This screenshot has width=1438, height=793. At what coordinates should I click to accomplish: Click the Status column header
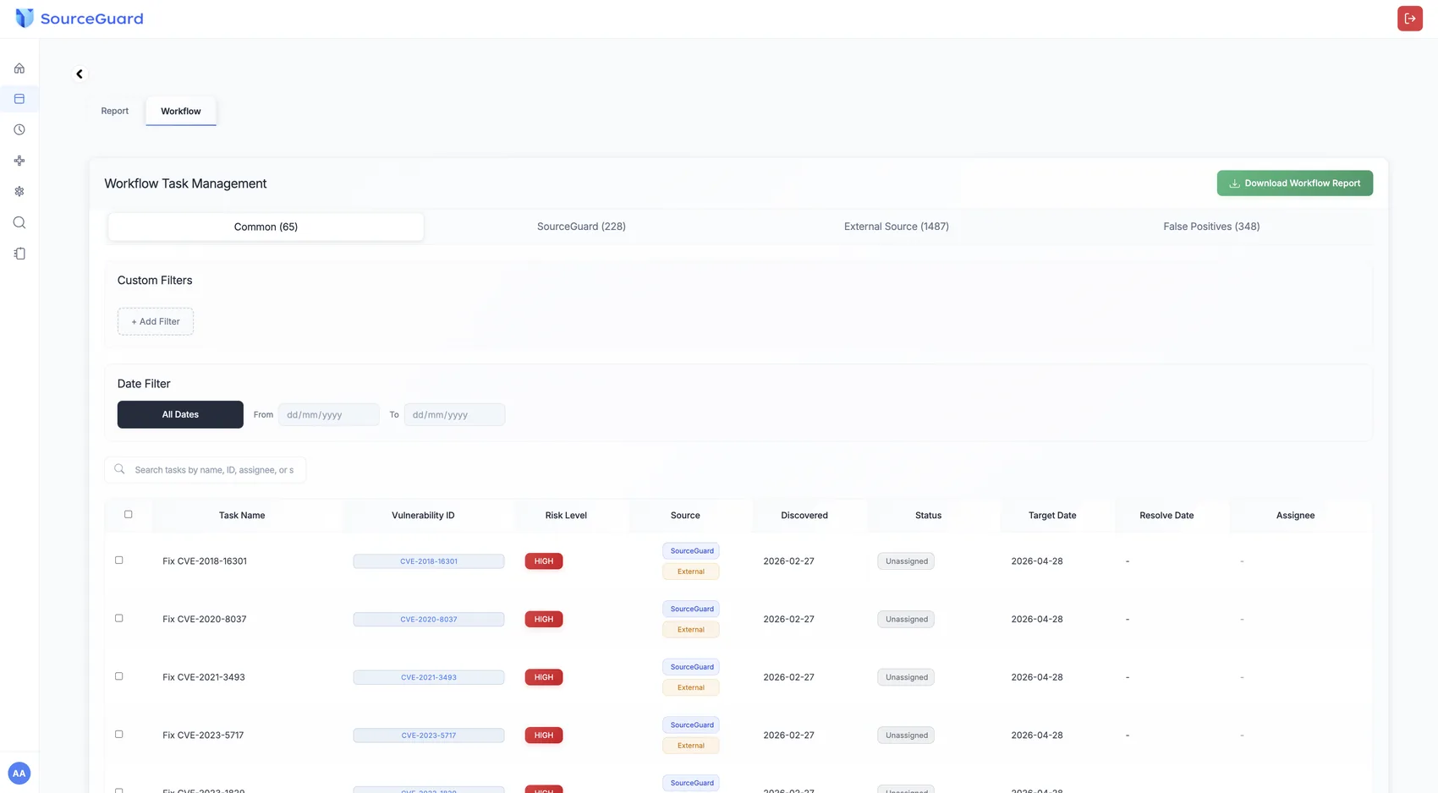pyautogui.click(x=928, y=516)
